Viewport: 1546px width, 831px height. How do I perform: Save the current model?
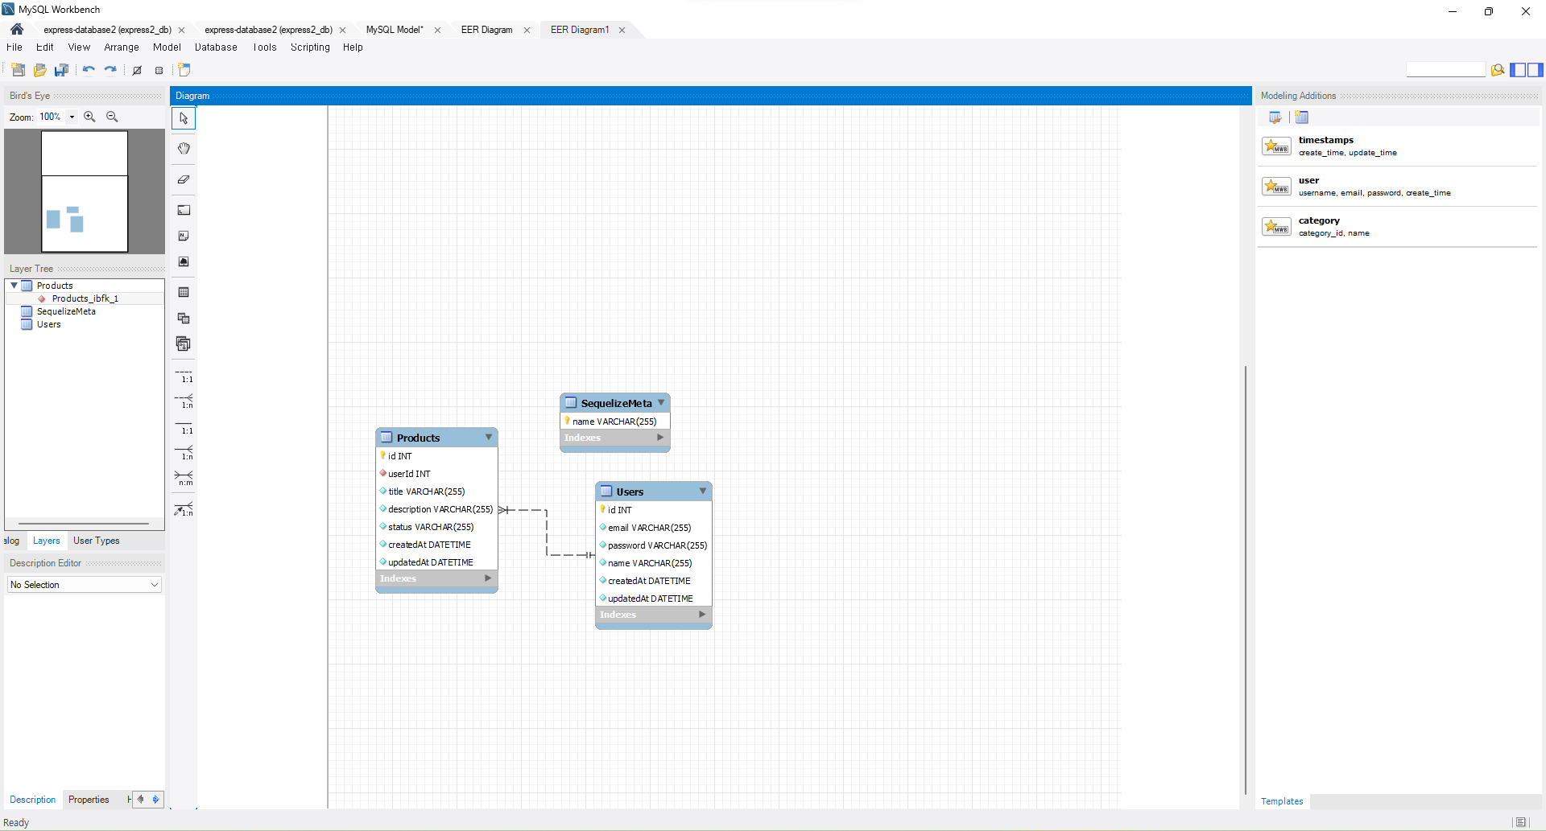coord(61,70)
